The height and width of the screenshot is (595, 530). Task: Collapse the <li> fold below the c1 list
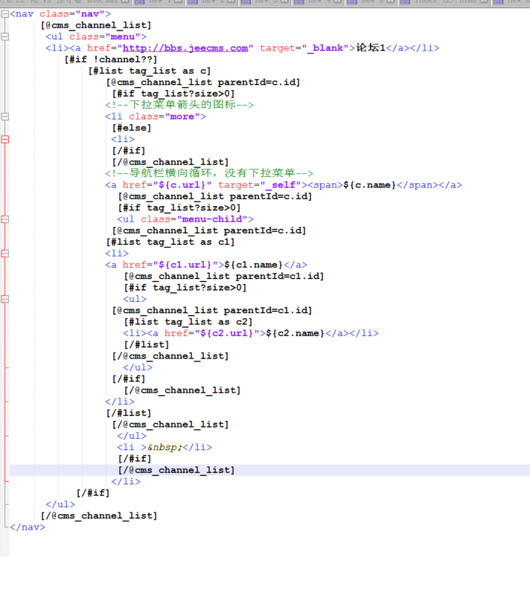click(4, 254)
